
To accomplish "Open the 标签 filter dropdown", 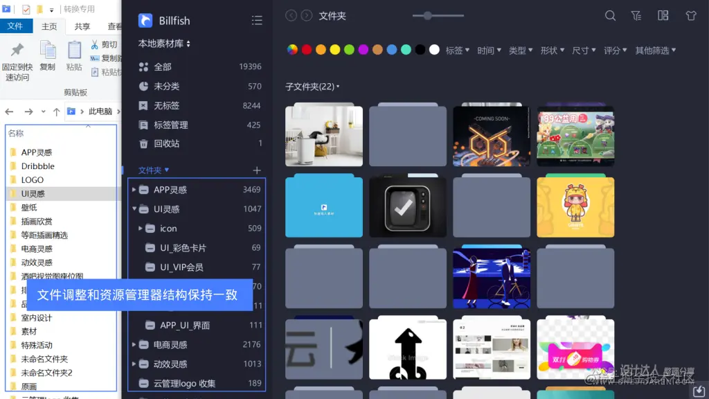I will [457, 50].
